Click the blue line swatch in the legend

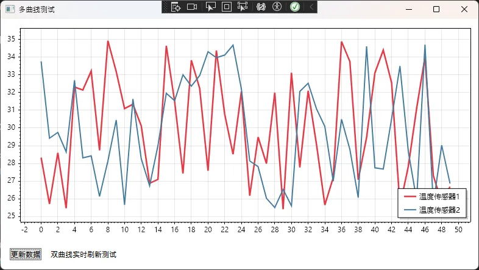[x=410, y=210]
